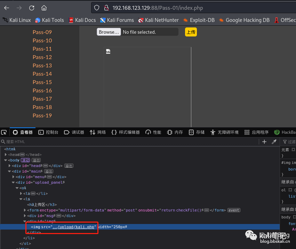
Task: Open the 样式编辑器 style editor tab
Action: tap(126, 132)
